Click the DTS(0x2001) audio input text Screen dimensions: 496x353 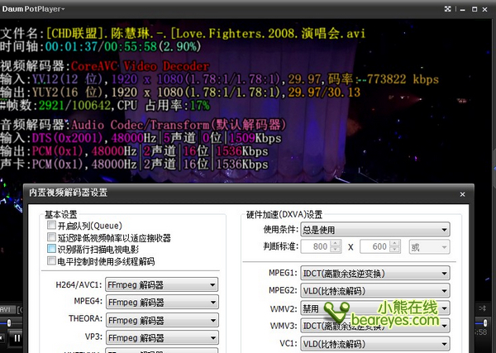click(68, 138)
